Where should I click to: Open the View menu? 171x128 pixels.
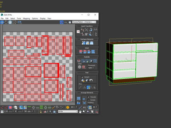click(49, 18)
